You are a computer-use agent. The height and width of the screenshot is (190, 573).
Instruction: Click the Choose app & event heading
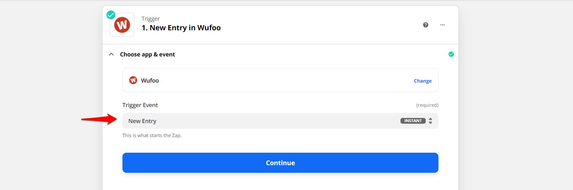pyautogui.click(x=147, y=55)
